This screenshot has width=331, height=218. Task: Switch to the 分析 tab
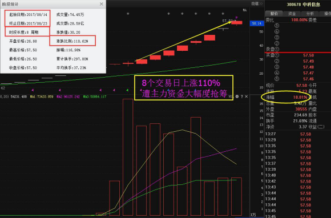point(310,14)
